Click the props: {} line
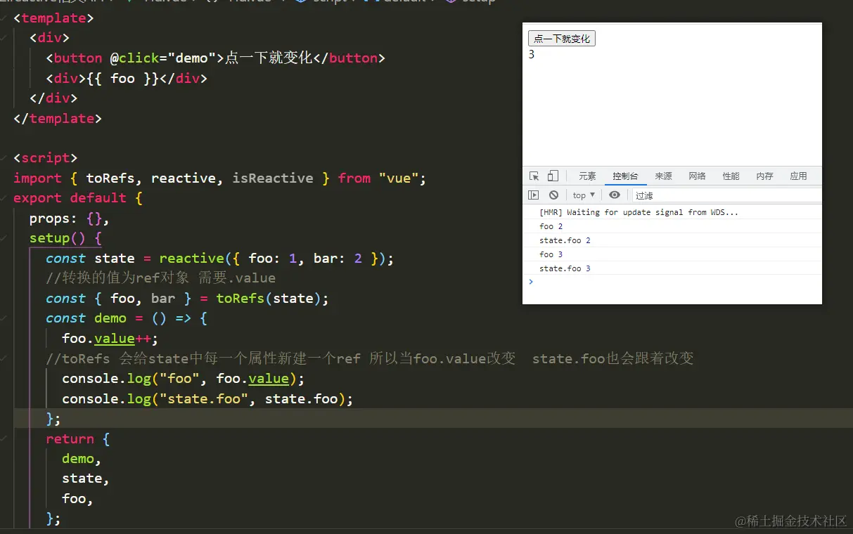 pos(70,219)
